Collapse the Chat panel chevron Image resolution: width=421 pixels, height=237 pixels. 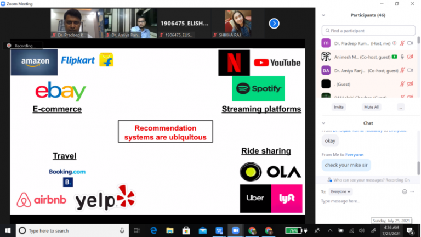tap(323, 123)
